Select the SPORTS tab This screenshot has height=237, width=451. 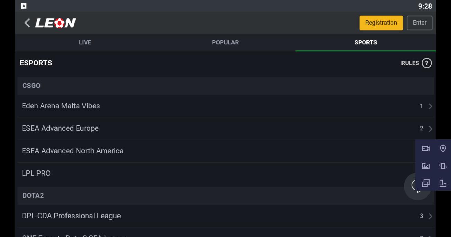pos(366,42)
